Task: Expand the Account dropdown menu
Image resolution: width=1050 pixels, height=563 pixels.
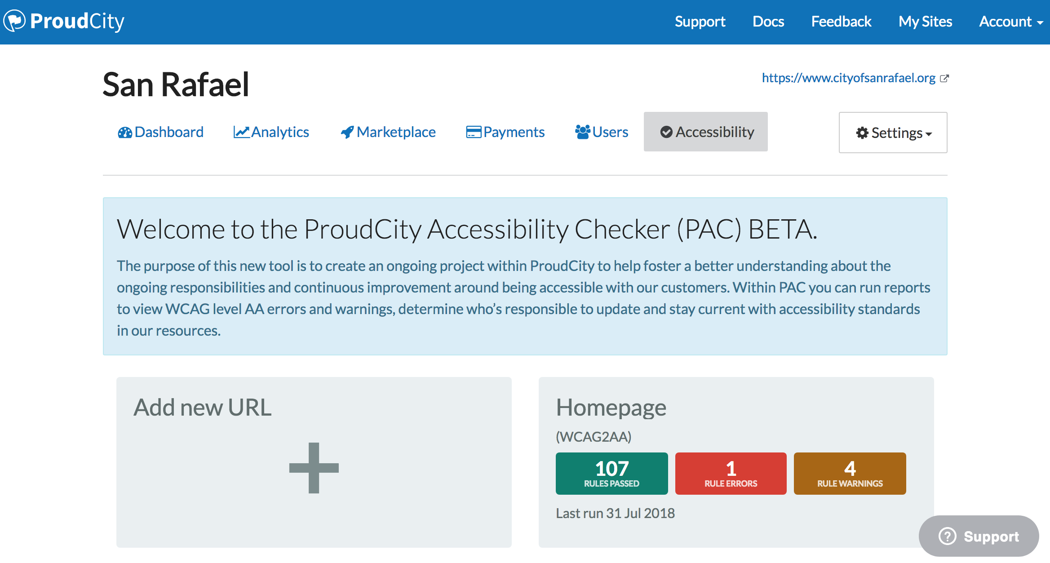Action: pyautogui.click(x=1011, y=22)
